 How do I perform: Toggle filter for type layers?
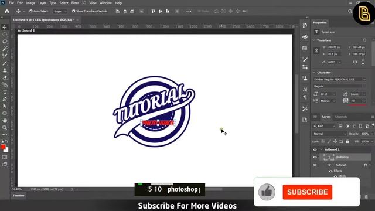click(354, 126)
